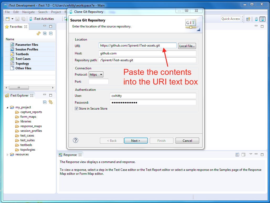The image size is (270, 203).
Task: Close the Response view tab
Action: [x=80, y=155]
